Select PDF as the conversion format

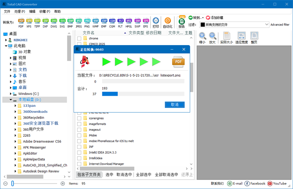[x=21, y=23]
